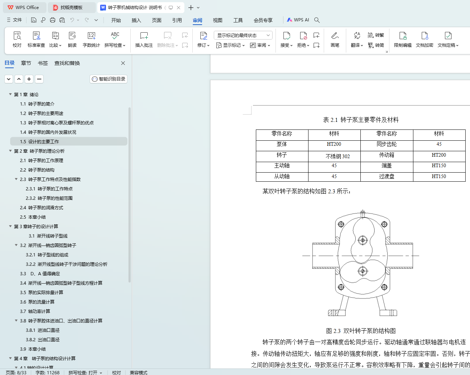Screen dimensions: 470x375
Task: Switch to the 开始 ribbon tab
Action: [x=116, y=20]
